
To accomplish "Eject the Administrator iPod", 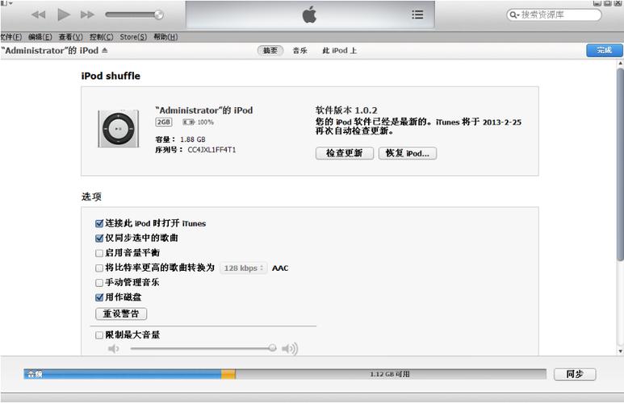I will [105, 50].
